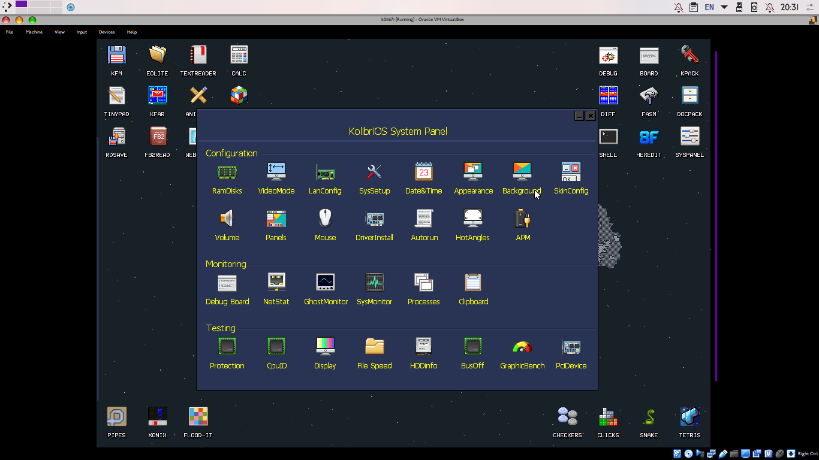Start CHECKERS game icon

point(567,416)
